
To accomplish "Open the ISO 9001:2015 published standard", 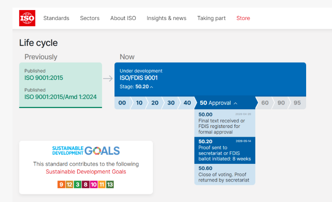I will [x=44, y=78].
